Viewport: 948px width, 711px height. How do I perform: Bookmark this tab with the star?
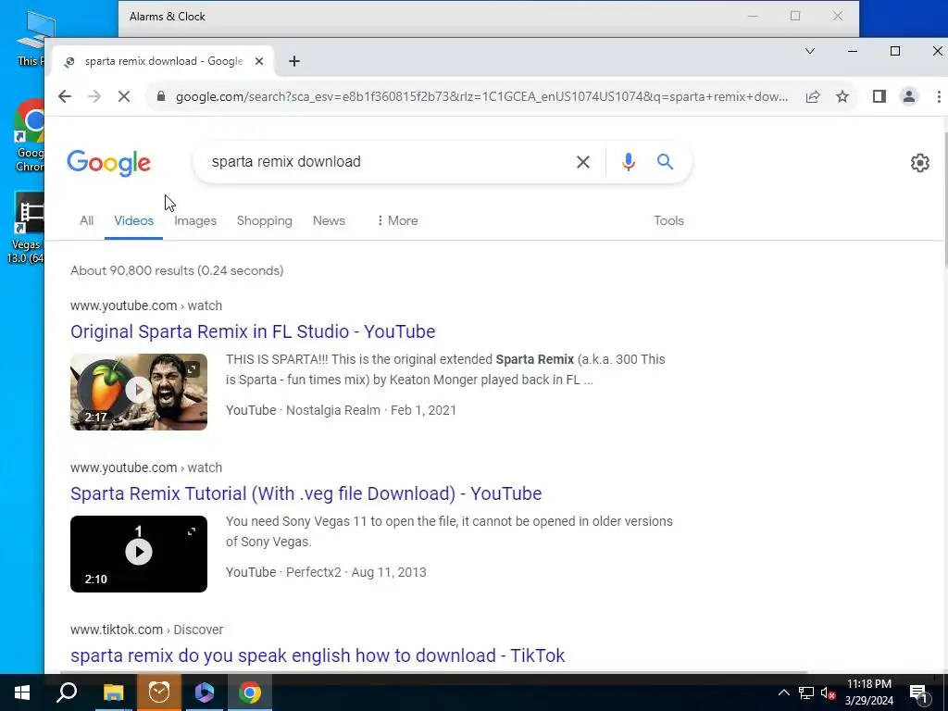point(842,96)
